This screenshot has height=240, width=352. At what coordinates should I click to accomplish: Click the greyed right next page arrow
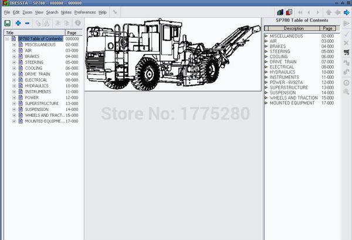(x=318, y=12)
